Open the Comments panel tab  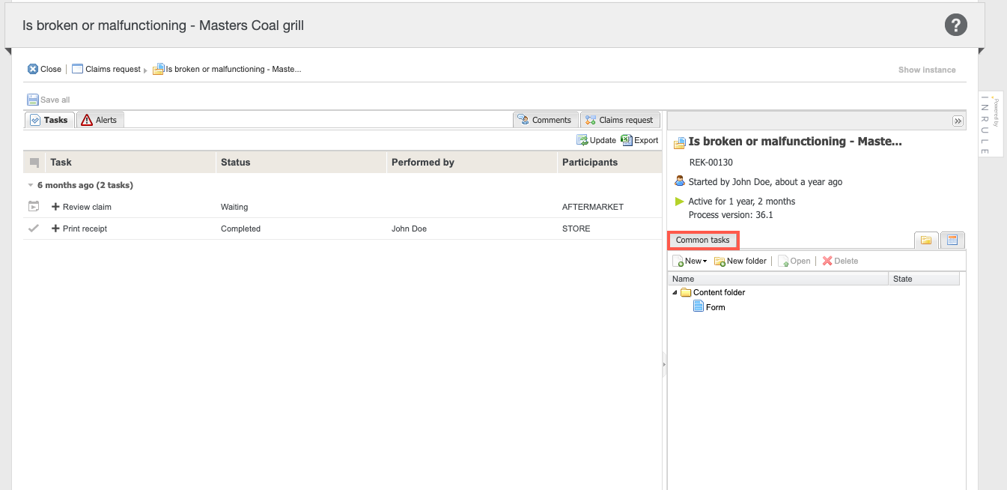[x=545, y=120]
